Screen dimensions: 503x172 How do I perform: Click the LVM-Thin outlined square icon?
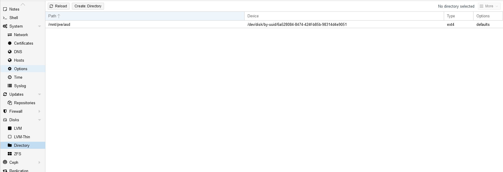point(10,137)
